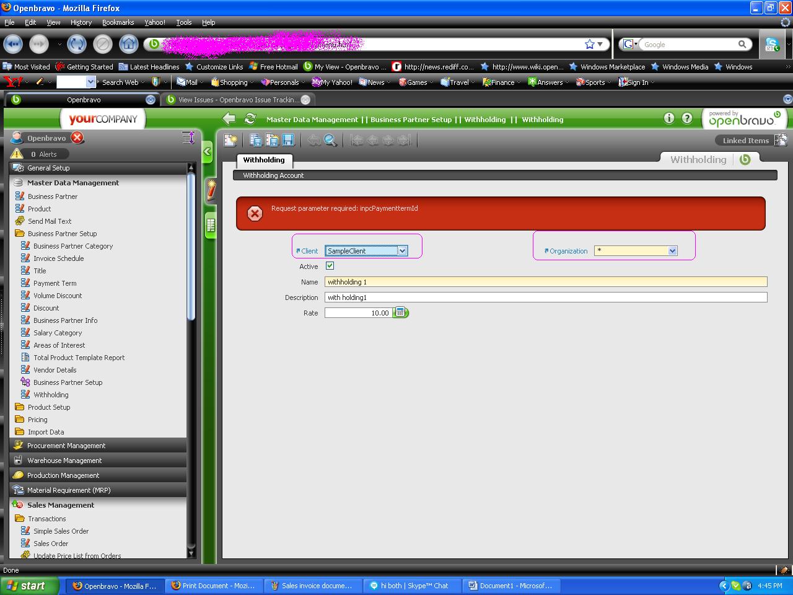Open Payment Term in the menu tree
This screenshot has height=595, width=793.
(55, 283)
